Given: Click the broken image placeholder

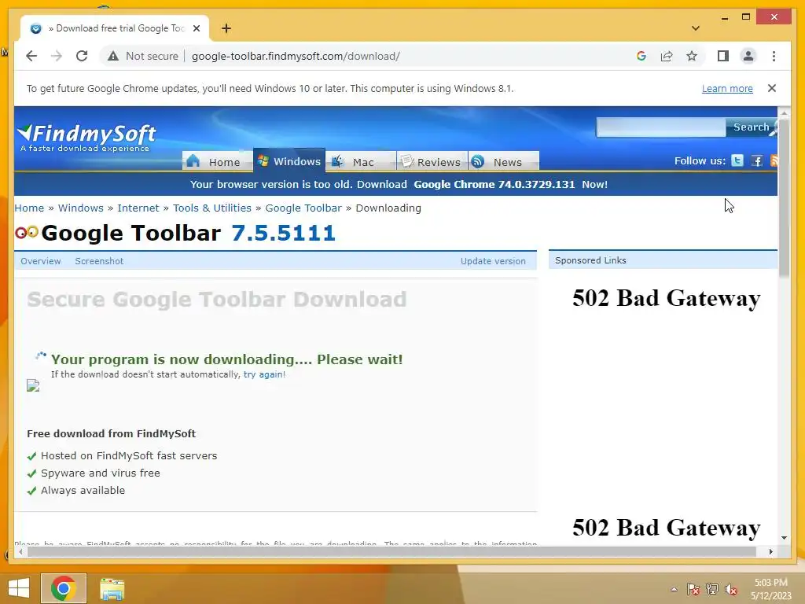Looking at the screenshot, I should (x=33, y=385).
